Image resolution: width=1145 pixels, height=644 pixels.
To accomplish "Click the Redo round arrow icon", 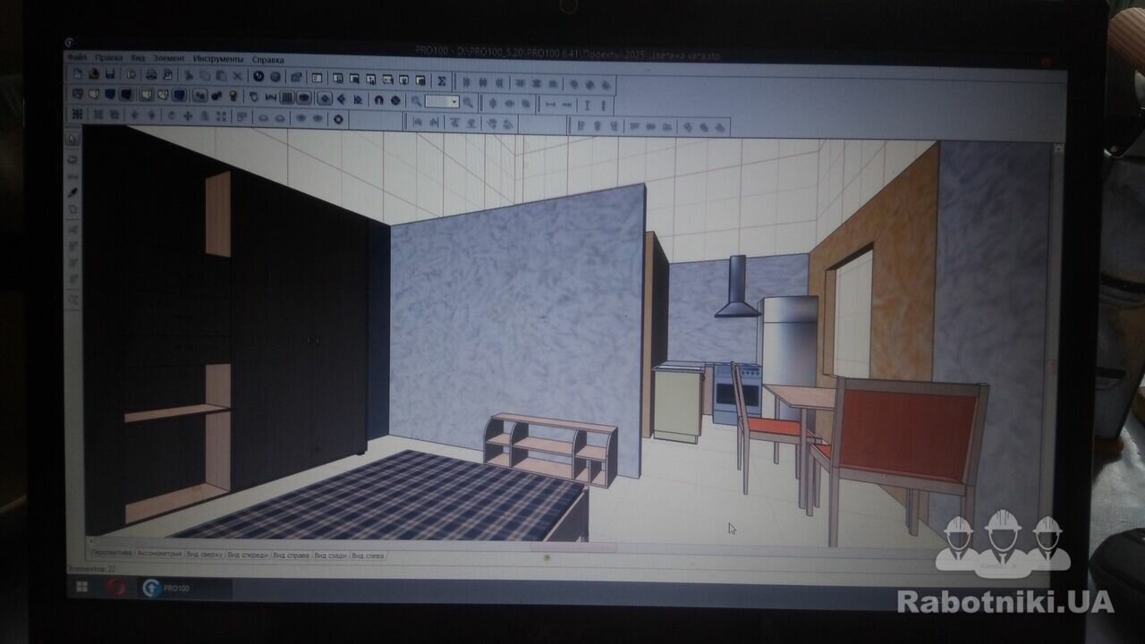I will coord(275,75).
